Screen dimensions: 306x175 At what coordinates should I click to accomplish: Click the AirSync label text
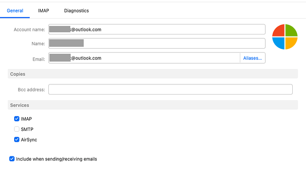click(29, 140)
